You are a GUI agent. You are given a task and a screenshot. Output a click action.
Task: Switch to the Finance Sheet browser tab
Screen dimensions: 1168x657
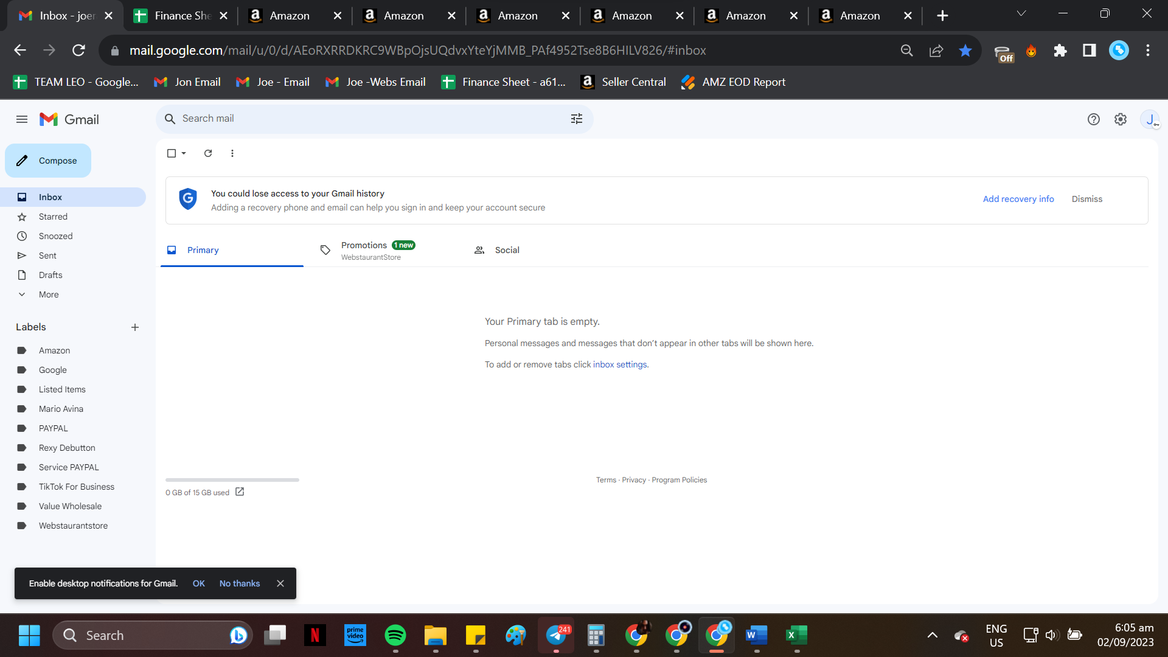coord(180,16)
